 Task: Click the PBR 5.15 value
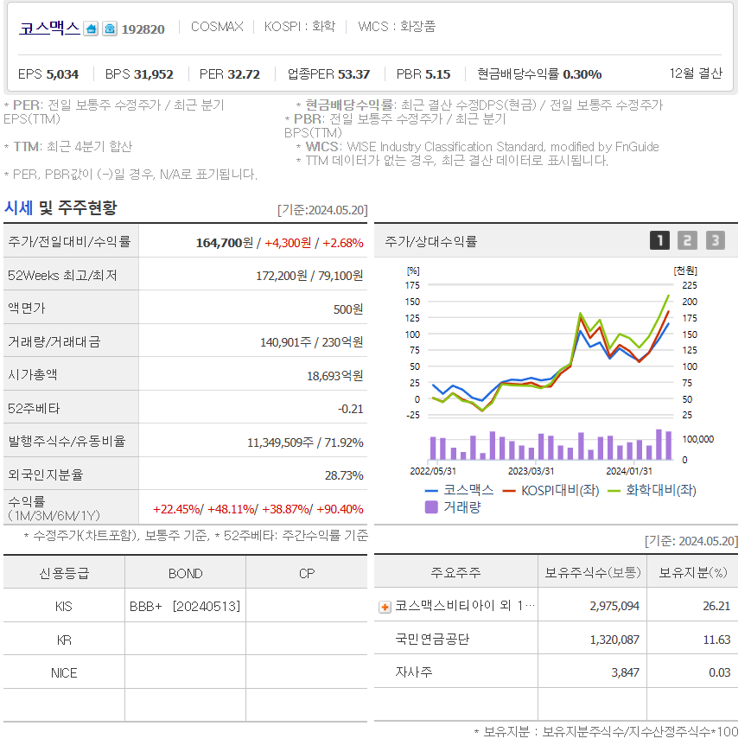click(x=437, y=74)
